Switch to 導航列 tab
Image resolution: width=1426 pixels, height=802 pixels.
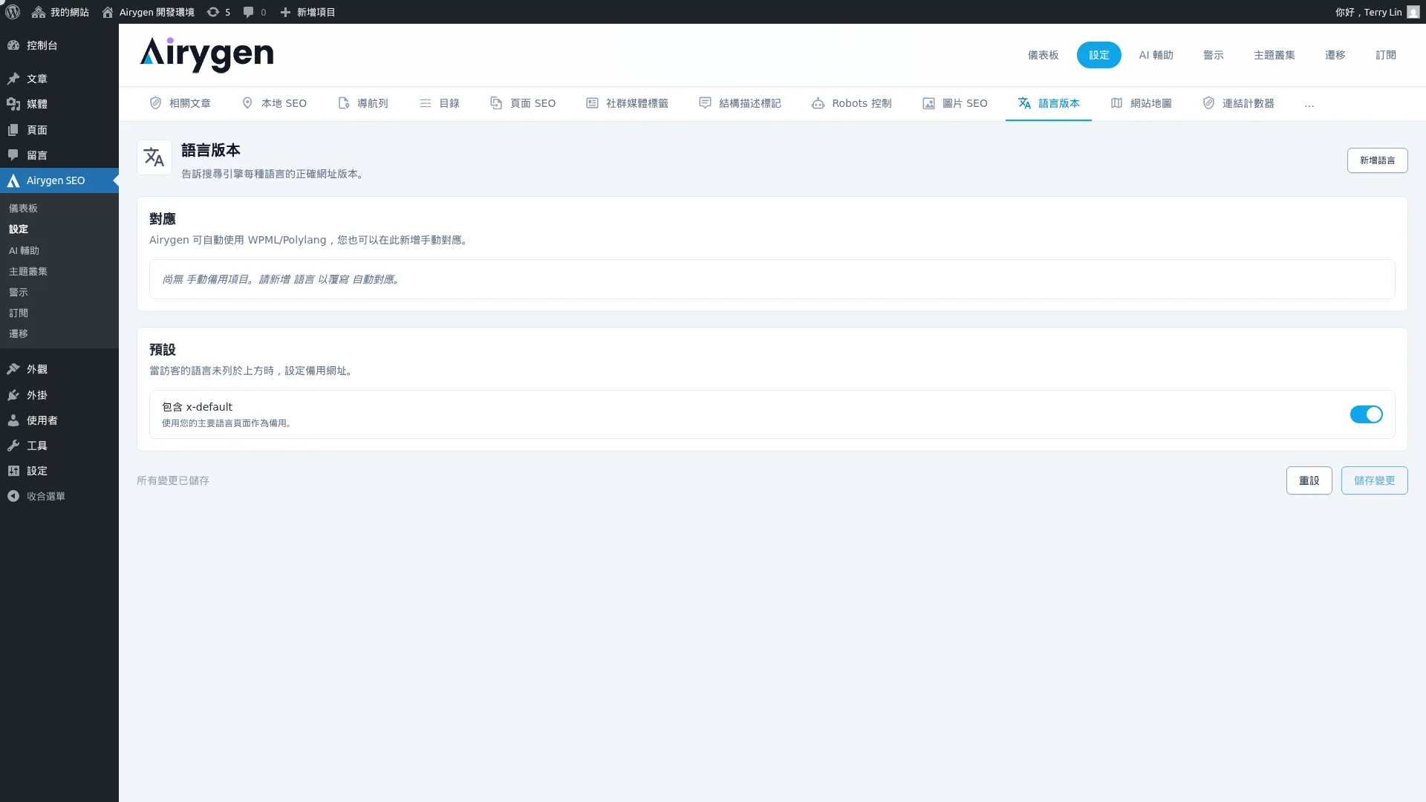click(x=363, y=103)
